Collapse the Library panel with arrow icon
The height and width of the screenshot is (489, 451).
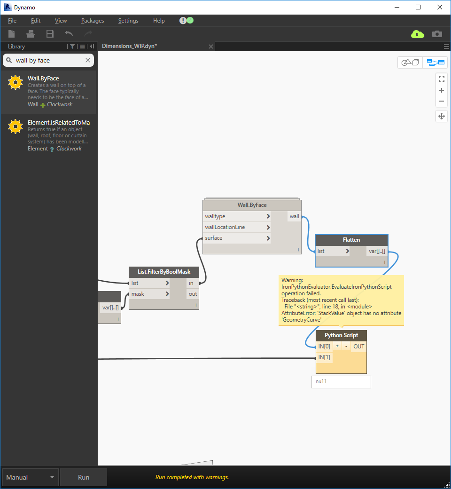(x=92, y=46)
